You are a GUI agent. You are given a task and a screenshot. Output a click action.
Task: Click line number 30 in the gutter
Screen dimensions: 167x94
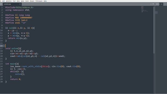coord(1,82)
